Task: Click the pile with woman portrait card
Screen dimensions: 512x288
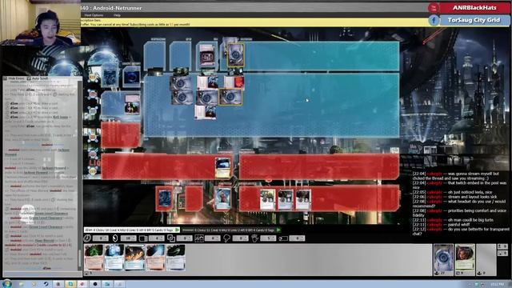Action: (465, 259)
